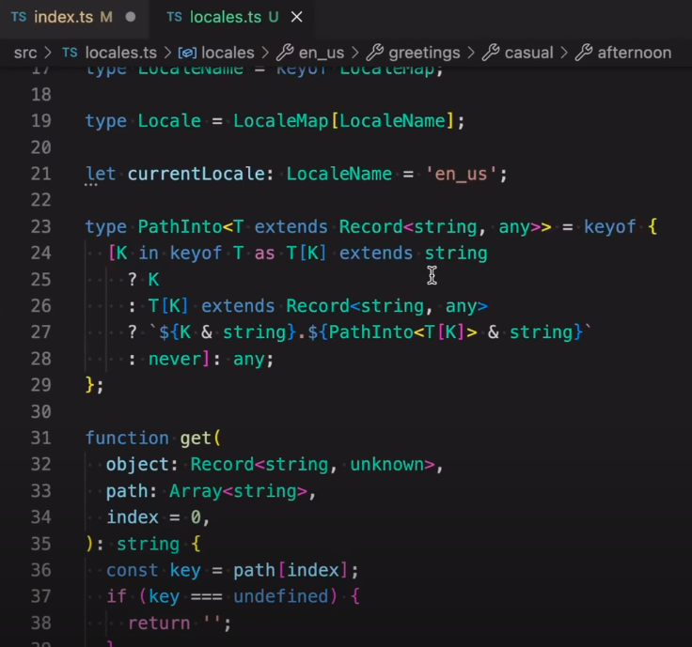
Task: Expand the chevron after src breadcrumb
Action: tap(49, 53)
